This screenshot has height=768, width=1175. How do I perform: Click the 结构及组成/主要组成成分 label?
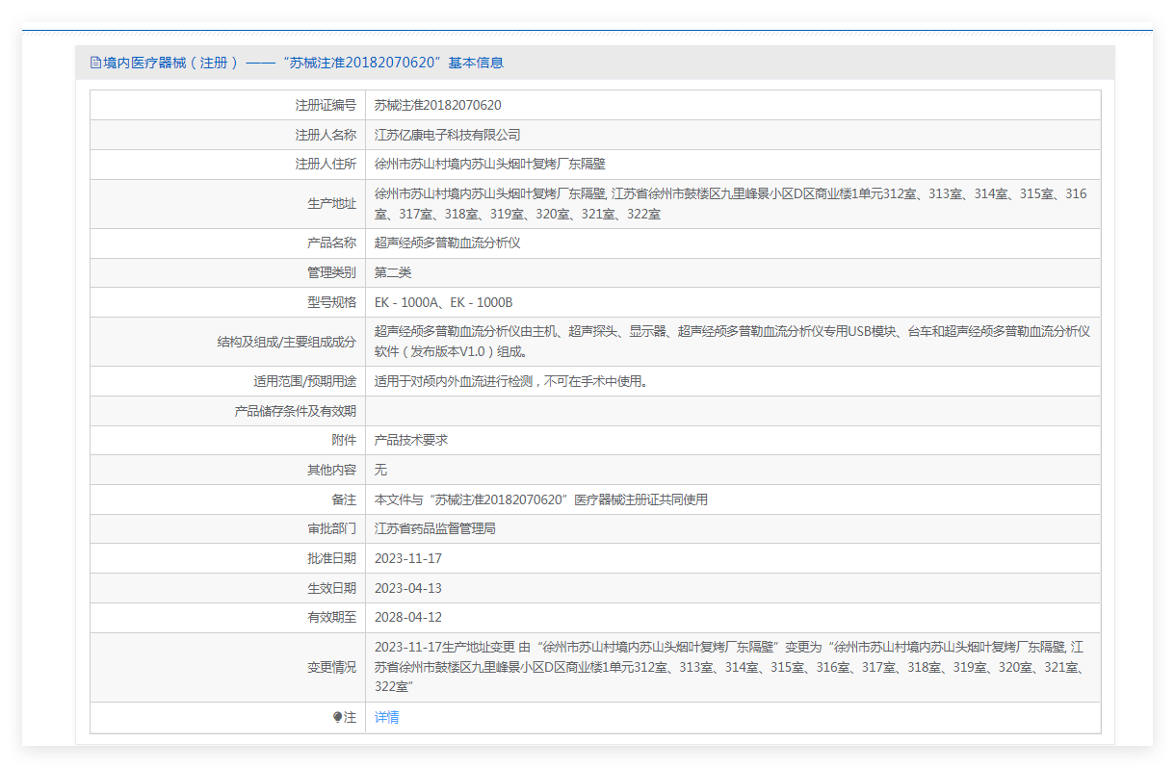[287, 342]
